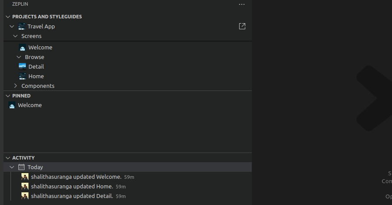Collapse the Activity section header
Viewport: 392px width, 205px height.
point(7,158)
